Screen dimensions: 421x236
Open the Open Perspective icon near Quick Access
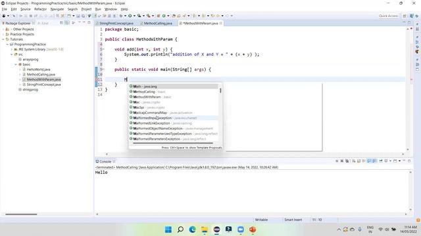405,16
